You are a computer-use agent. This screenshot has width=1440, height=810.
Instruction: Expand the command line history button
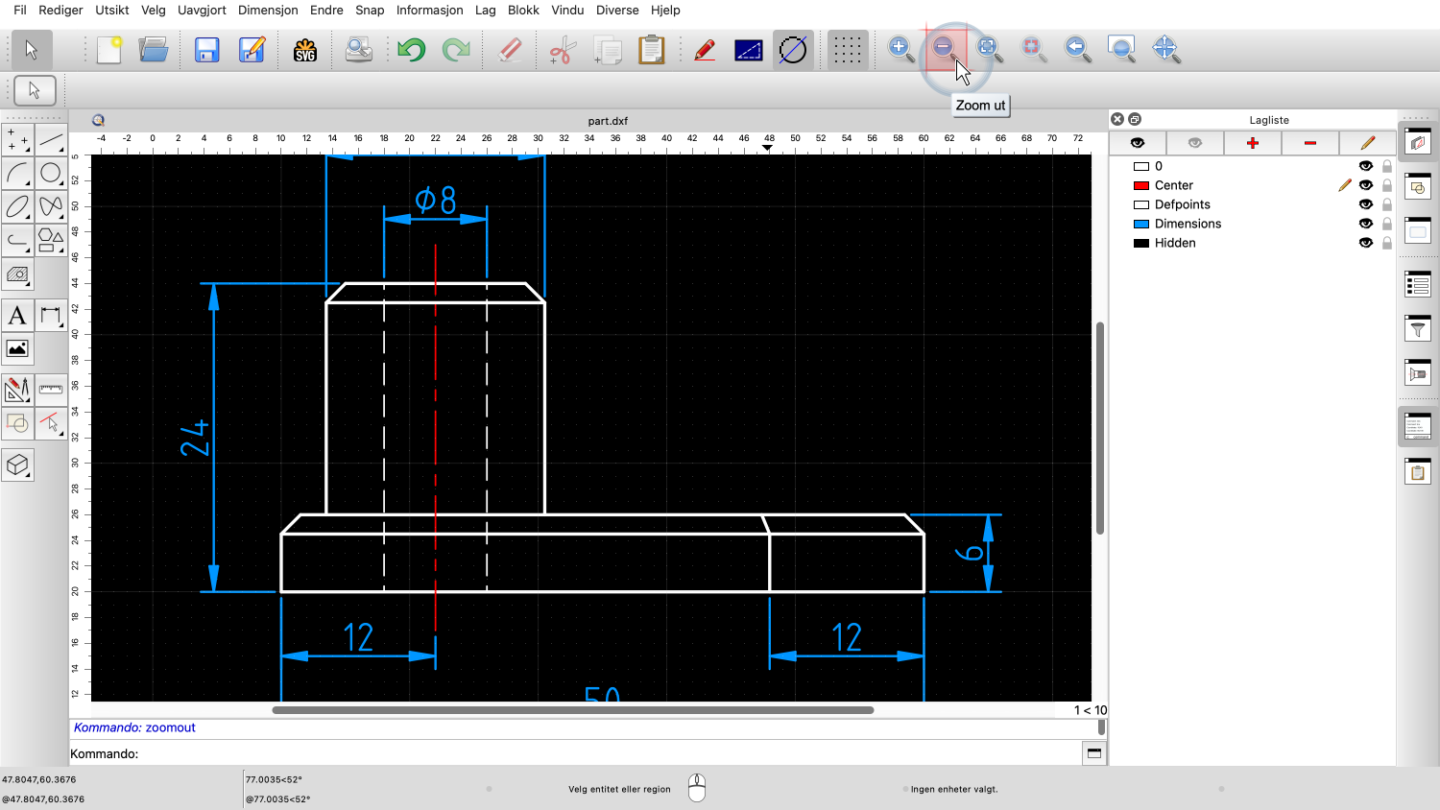pyautogui.click(x=1093, y=753)
